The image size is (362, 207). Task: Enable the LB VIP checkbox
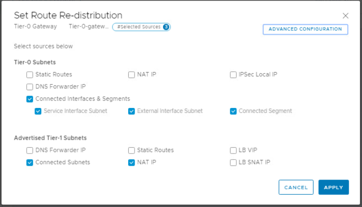click(x=233, y=150)
